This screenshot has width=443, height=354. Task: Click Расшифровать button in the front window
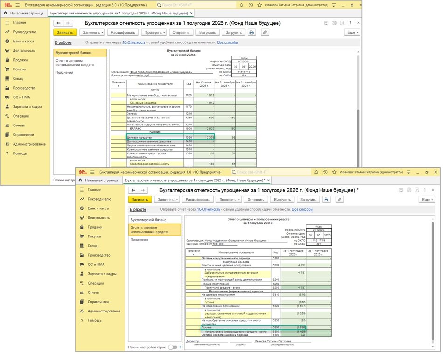[198, 200]
